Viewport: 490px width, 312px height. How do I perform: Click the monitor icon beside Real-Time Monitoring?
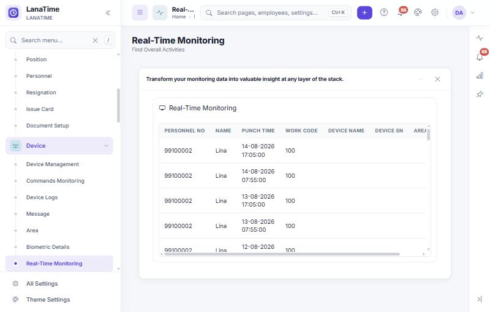tap(162, 108)
